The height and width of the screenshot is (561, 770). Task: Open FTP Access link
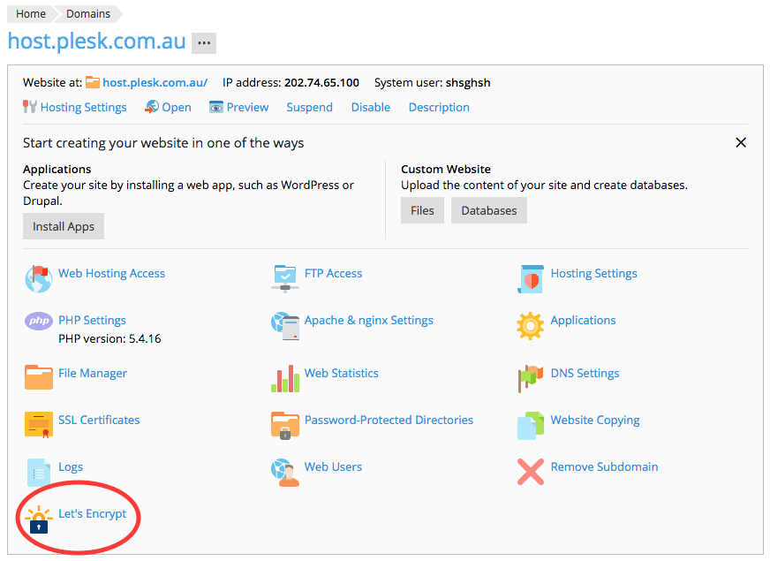(334, 273)
